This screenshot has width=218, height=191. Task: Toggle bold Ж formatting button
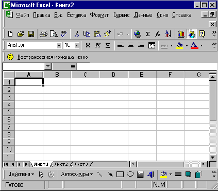pyautogui.click(x=88, y=45)
